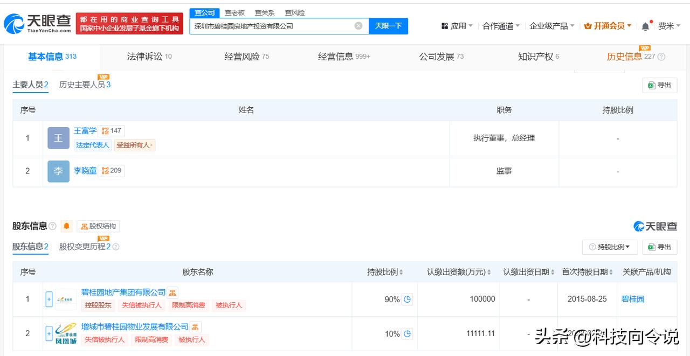Open the 公司发展 73 tab
The width and height of the screenshot is (690, 356).
(441, 57)
